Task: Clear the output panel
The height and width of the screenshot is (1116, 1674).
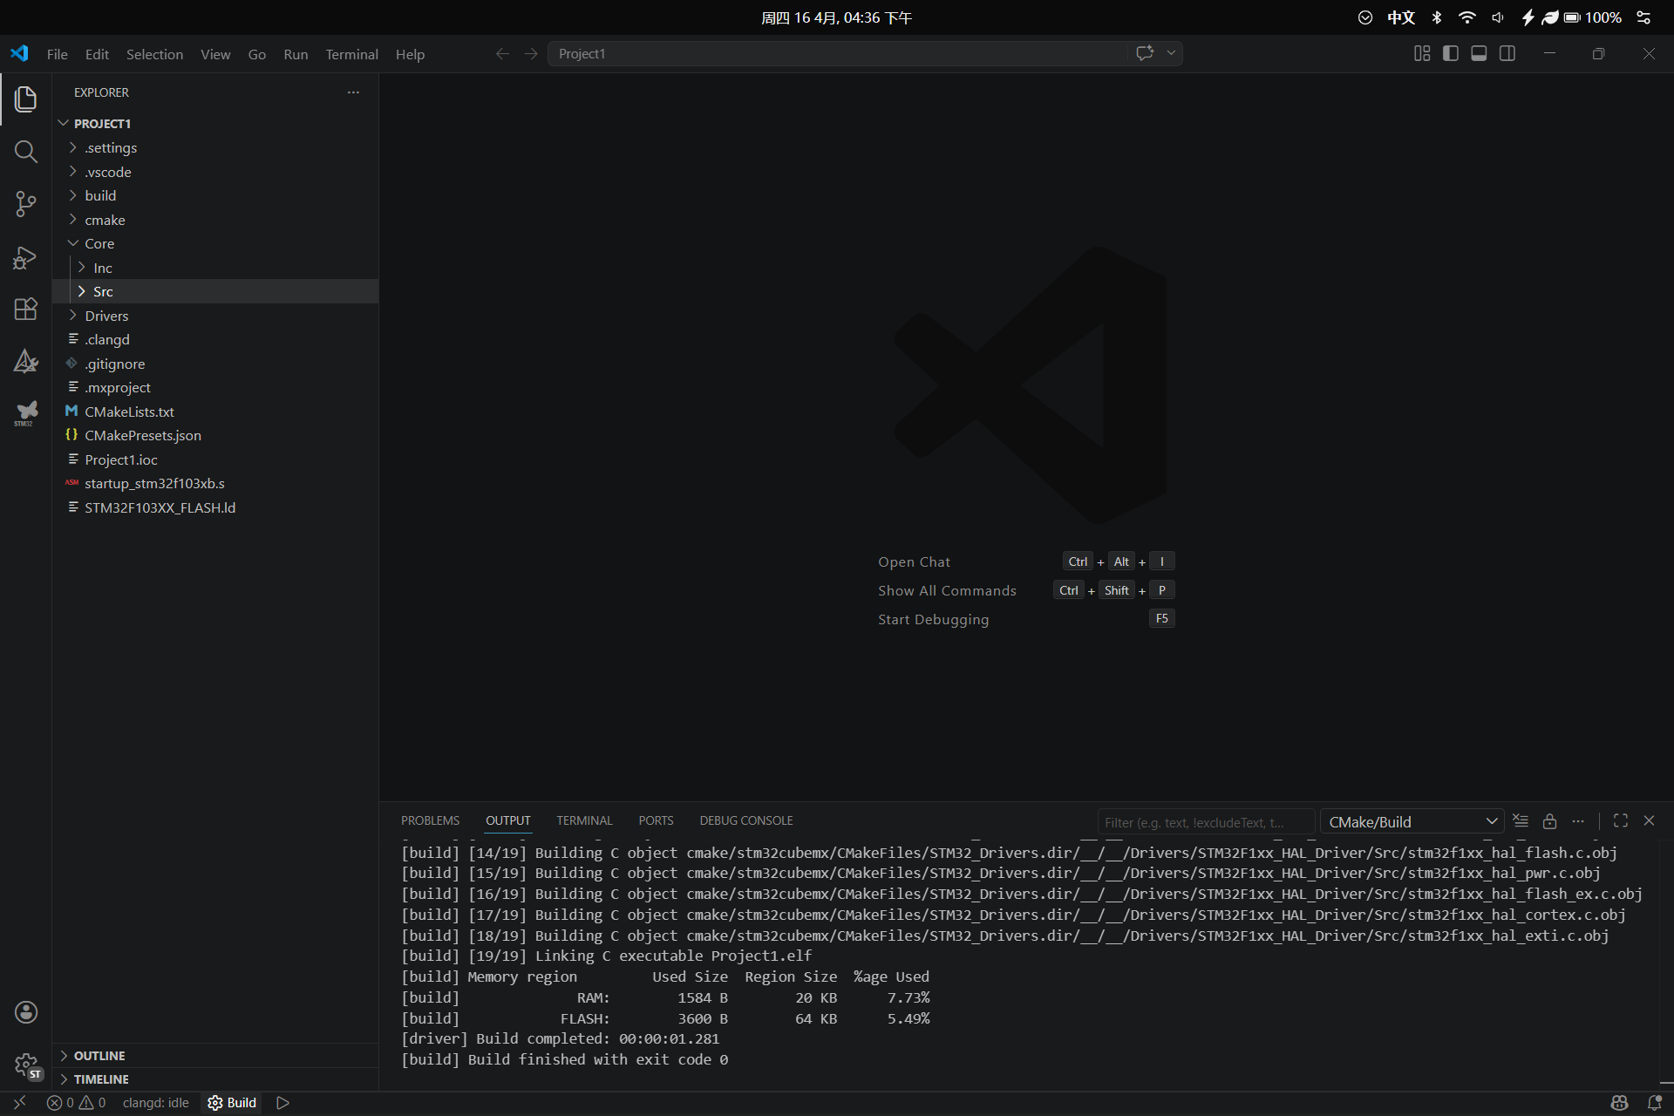Action: (x=1521, y=821)
